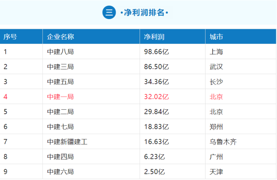Select the 中建六局 company cell
The width and height of the screenshot is (277, 180).
[x=60, y=172]
